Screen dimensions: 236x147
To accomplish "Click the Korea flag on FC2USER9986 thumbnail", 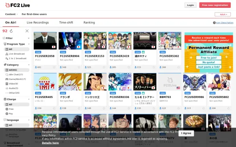I will pyautogui.click(x=203, y=88).
